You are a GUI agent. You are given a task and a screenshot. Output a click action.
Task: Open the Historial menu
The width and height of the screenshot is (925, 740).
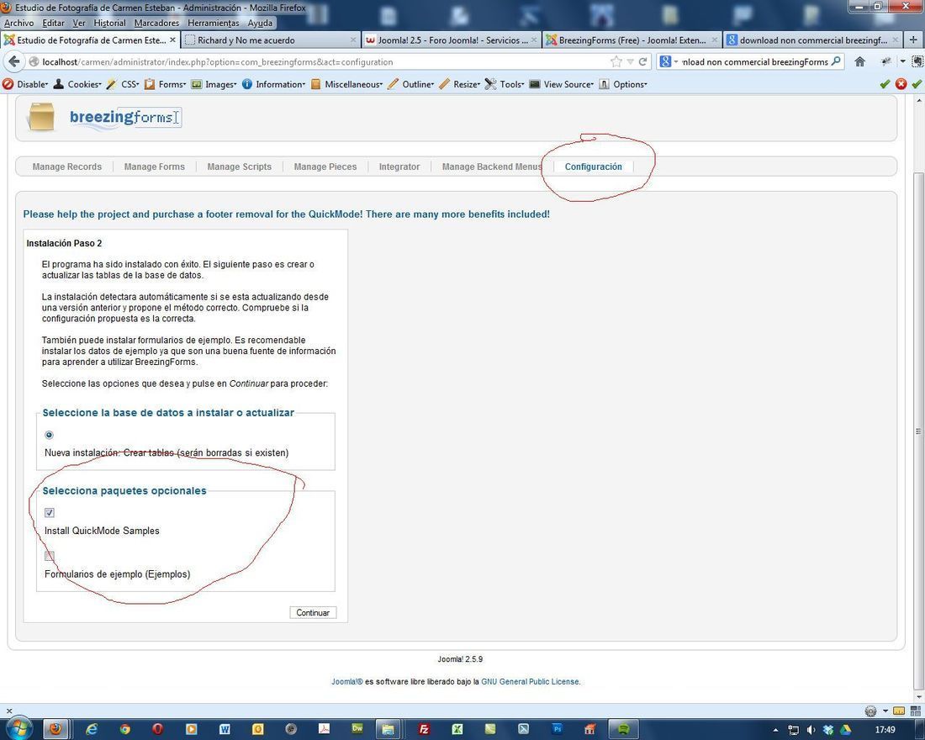(x=109, y=23)
